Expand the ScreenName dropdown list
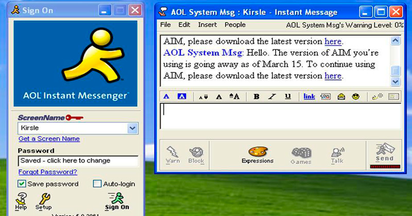This screenshot has width=412, height=216. coord(132,128)
